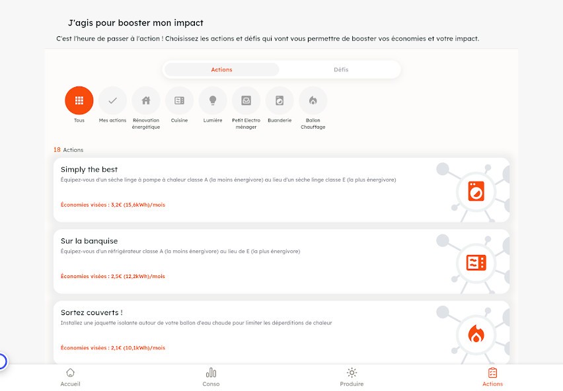Open the Produire sun section
The height and width of the screenshot is (391, 563).
coord(352,377)
